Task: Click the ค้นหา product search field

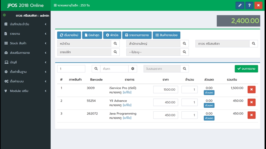Action: 114,69
